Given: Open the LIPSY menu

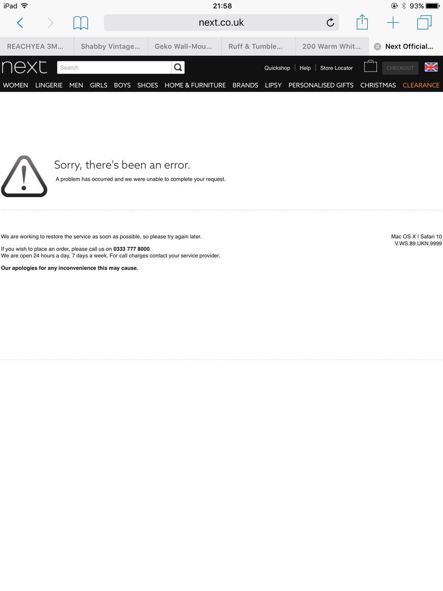Looking at the screenshot, I should tap(273, 85).
